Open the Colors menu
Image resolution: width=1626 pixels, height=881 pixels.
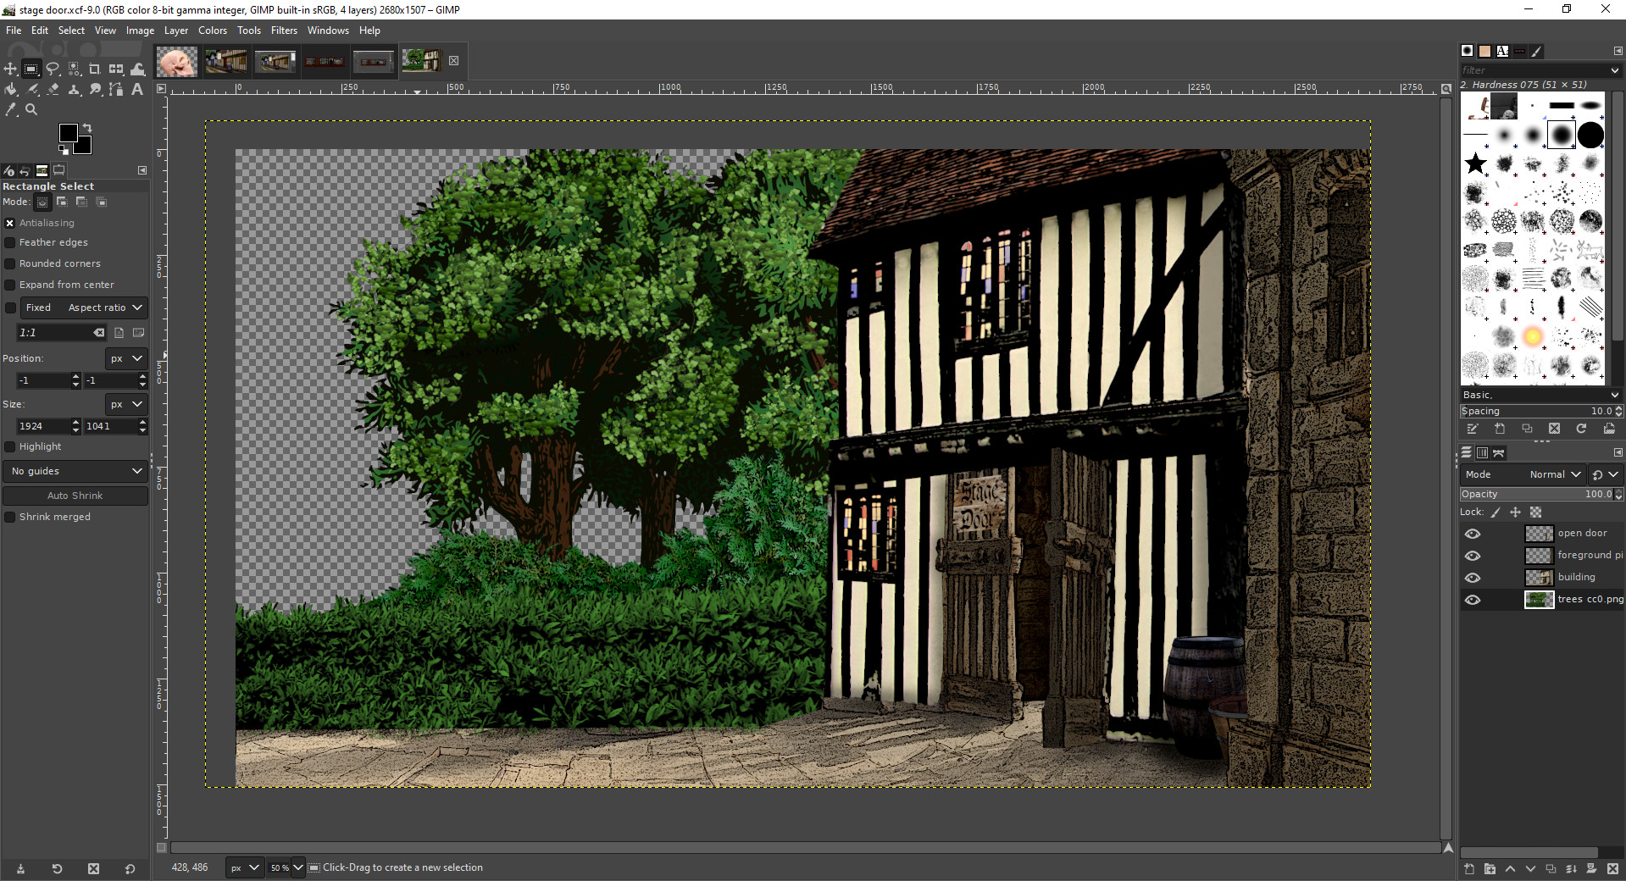click(x=213, y=30)
